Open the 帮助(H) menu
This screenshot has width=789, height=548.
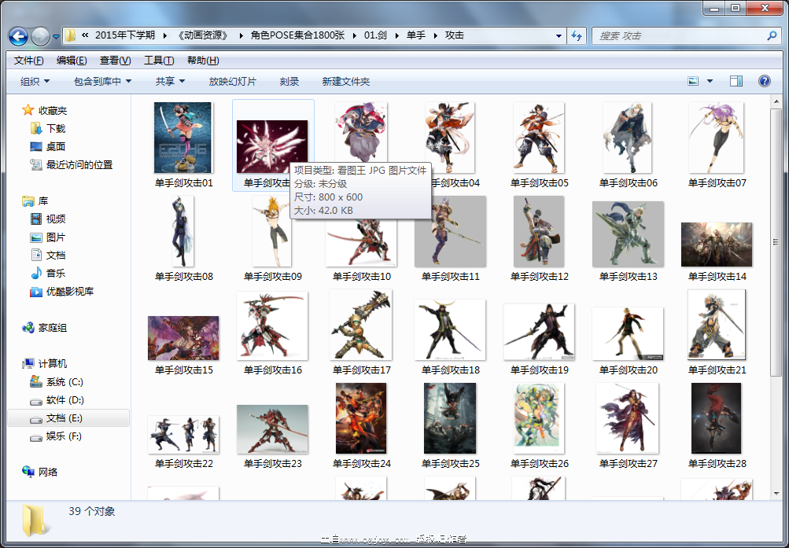203,61
